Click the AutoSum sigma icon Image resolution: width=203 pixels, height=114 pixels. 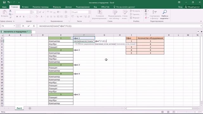point(146,11)
